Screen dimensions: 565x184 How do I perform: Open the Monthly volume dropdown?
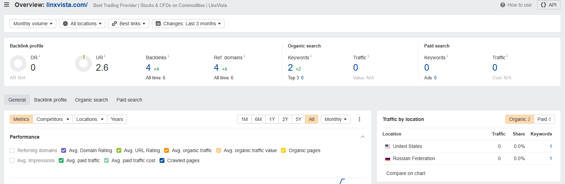(x=33, y=24)
